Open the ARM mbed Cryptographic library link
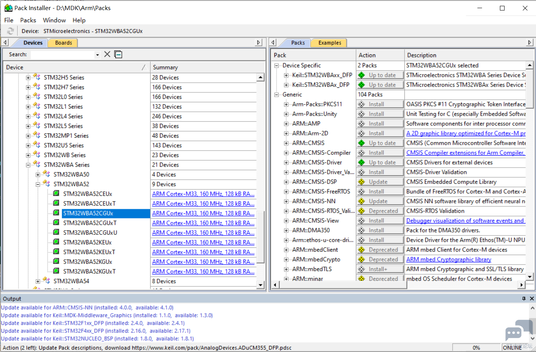 click(449, 260)
